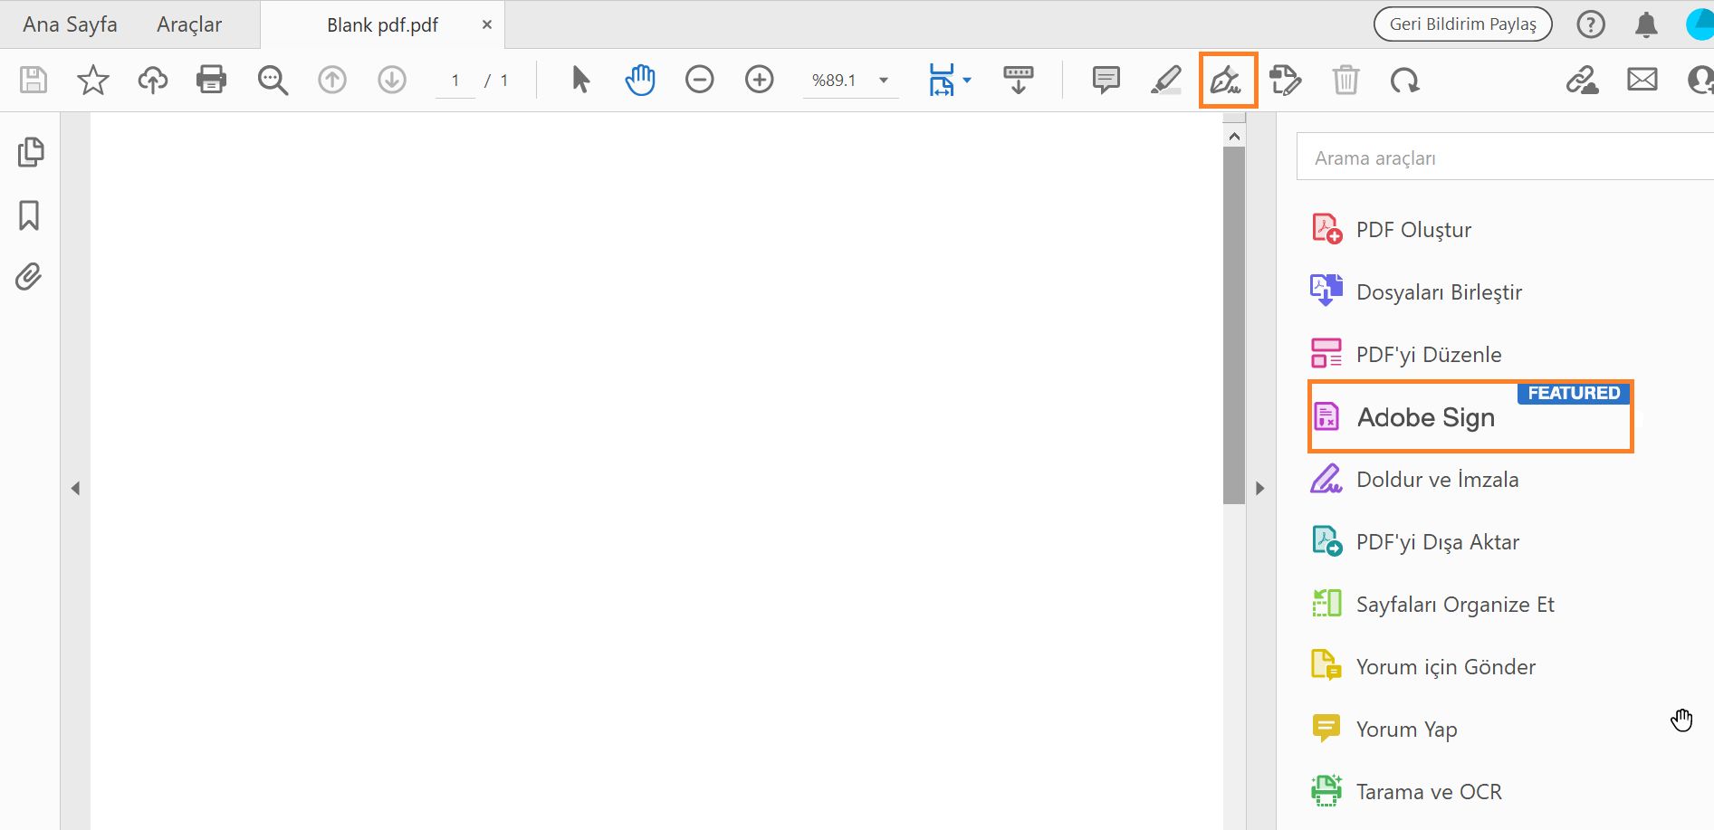Open the bookmarks panel

pos(29,215)
